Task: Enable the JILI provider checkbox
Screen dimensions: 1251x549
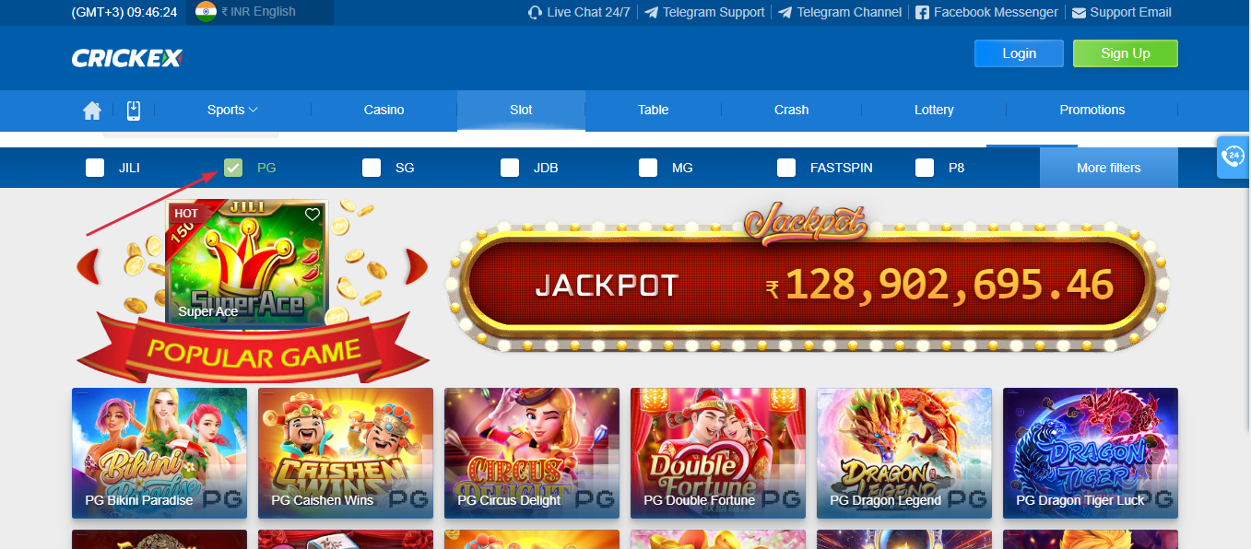Action: tap(95, 168)
